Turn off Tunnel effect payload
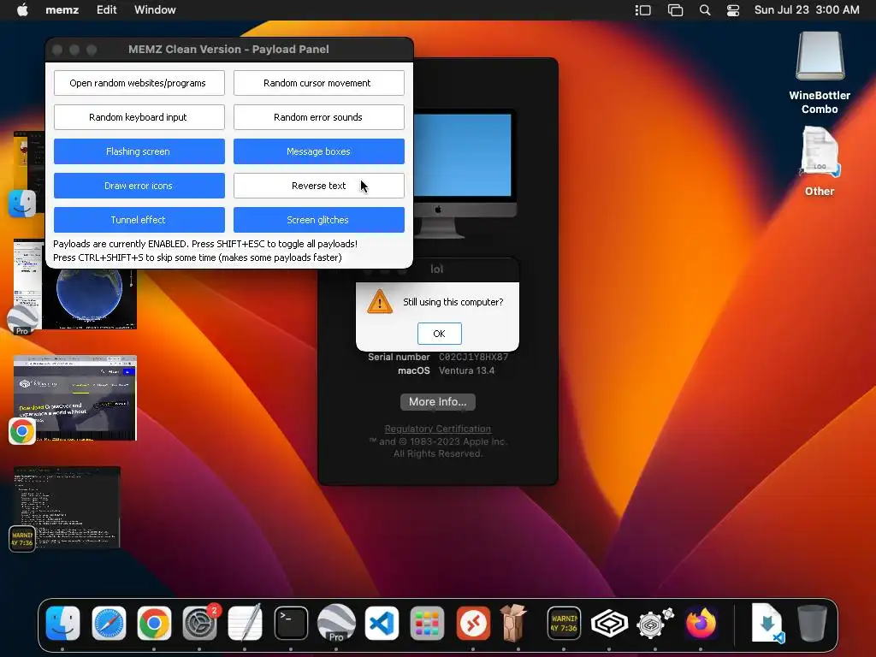The image size is (876, 657). (139, 220)
